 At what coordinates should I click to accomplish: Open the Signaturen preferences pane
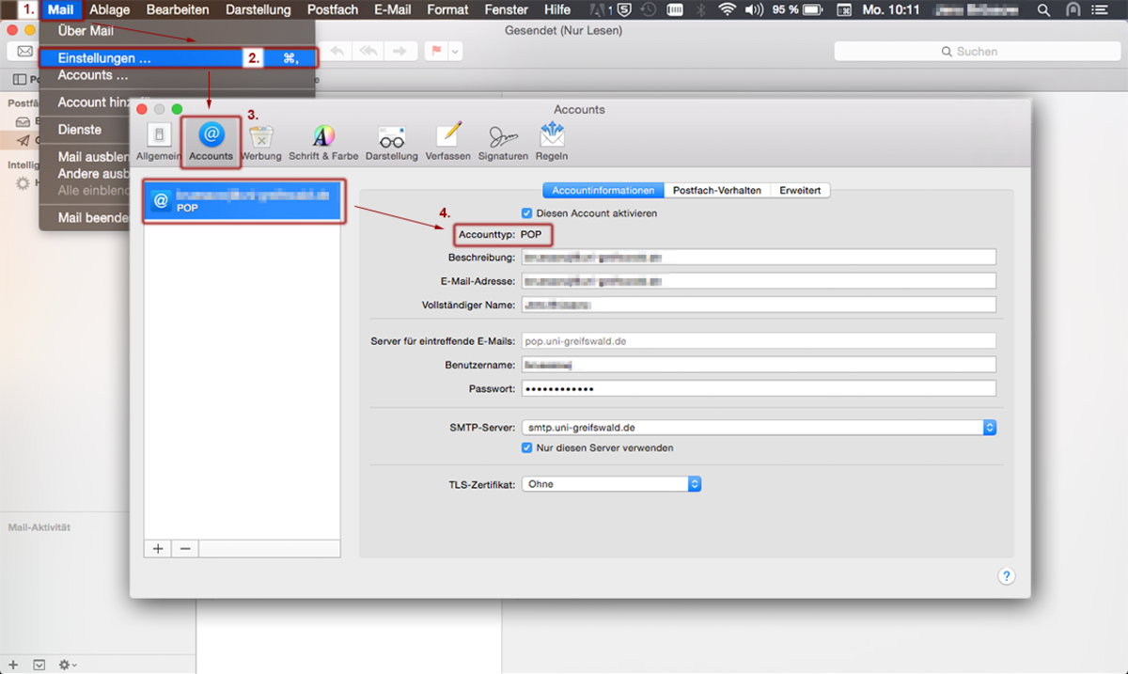coord(503,141)
